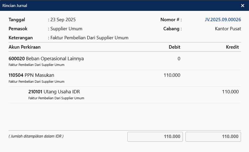Open journal number JV.2025.09.00026 link

pyautogui.click(x=223, y=20)
